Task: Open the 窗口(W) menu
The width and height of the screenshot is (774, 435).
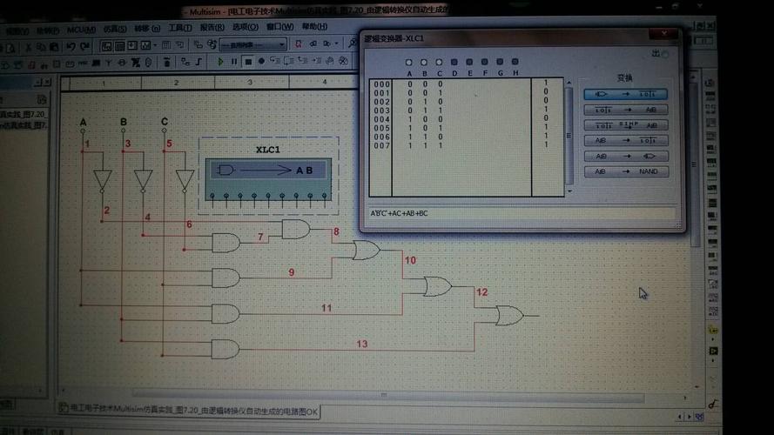Action: pos(279,27)
